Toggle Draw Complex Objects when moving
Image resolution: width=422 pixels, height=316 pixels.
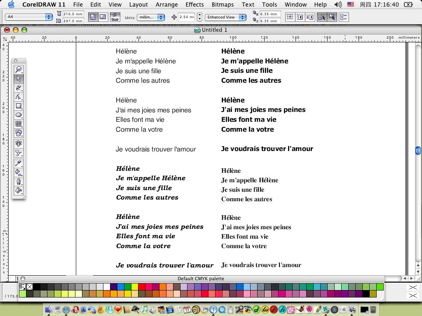point(322,17)
